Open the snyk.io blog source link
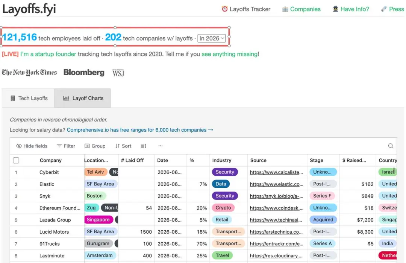The image size is (406, 263). coord(276,196)
